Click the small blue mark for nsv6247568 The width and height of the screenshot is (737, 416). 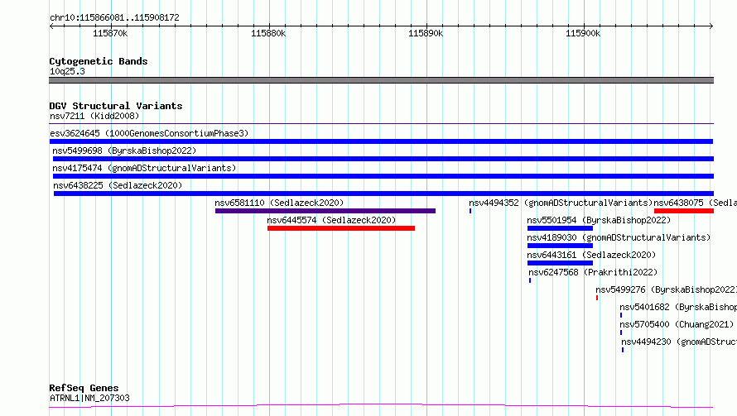coord(530,280)
